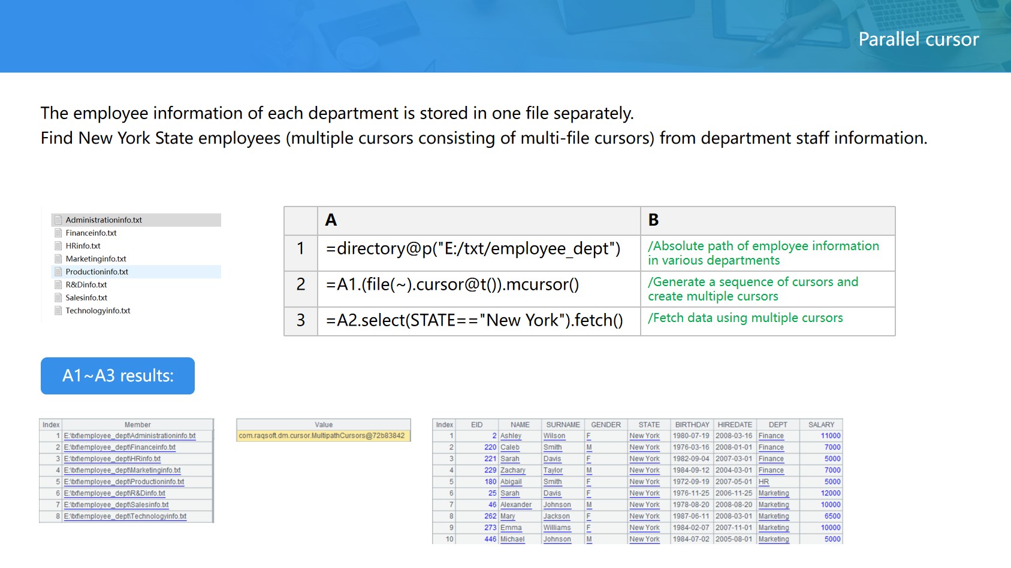Open the Administrationinfo.txt path in Member list
1011x568 pixels.
click(x=129, y=436)
